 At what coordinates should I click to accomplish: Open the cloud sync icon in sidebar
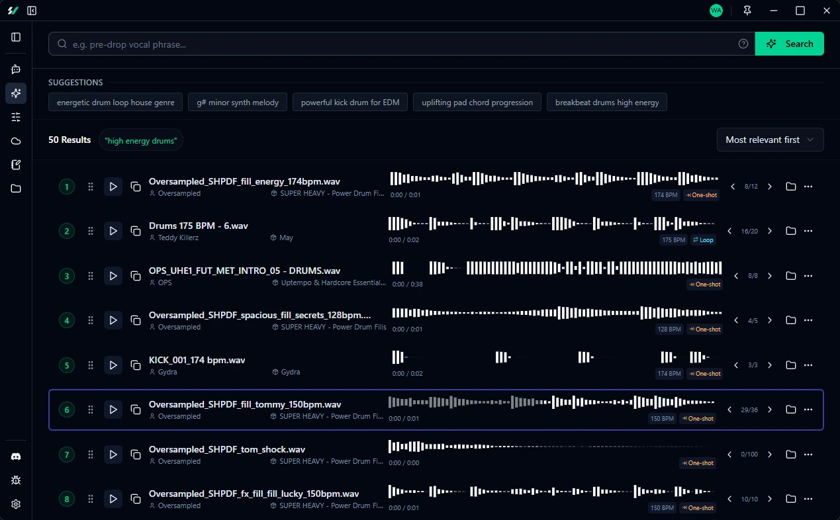tap(16, 141)
